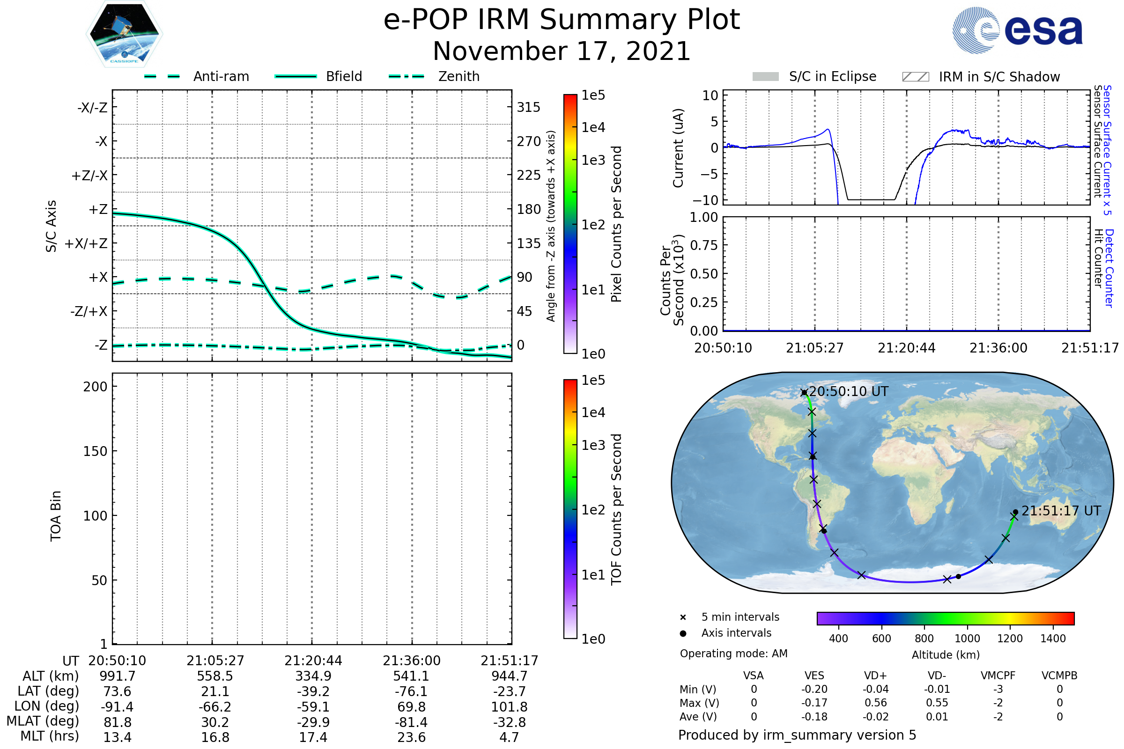Click the Produced by irm_summary version 5 text
1124x749 pixels.
point(797,735)
